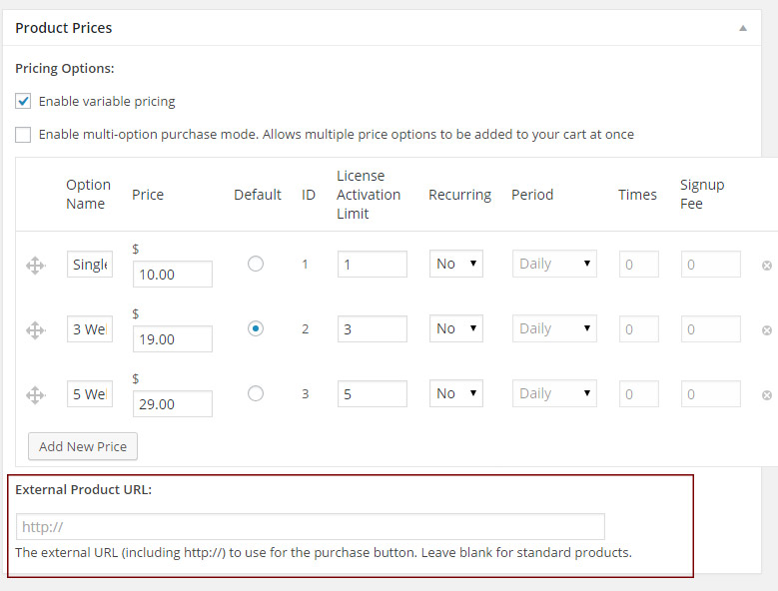
Task: Click the External Product URL field
Action: pos(311,526)
